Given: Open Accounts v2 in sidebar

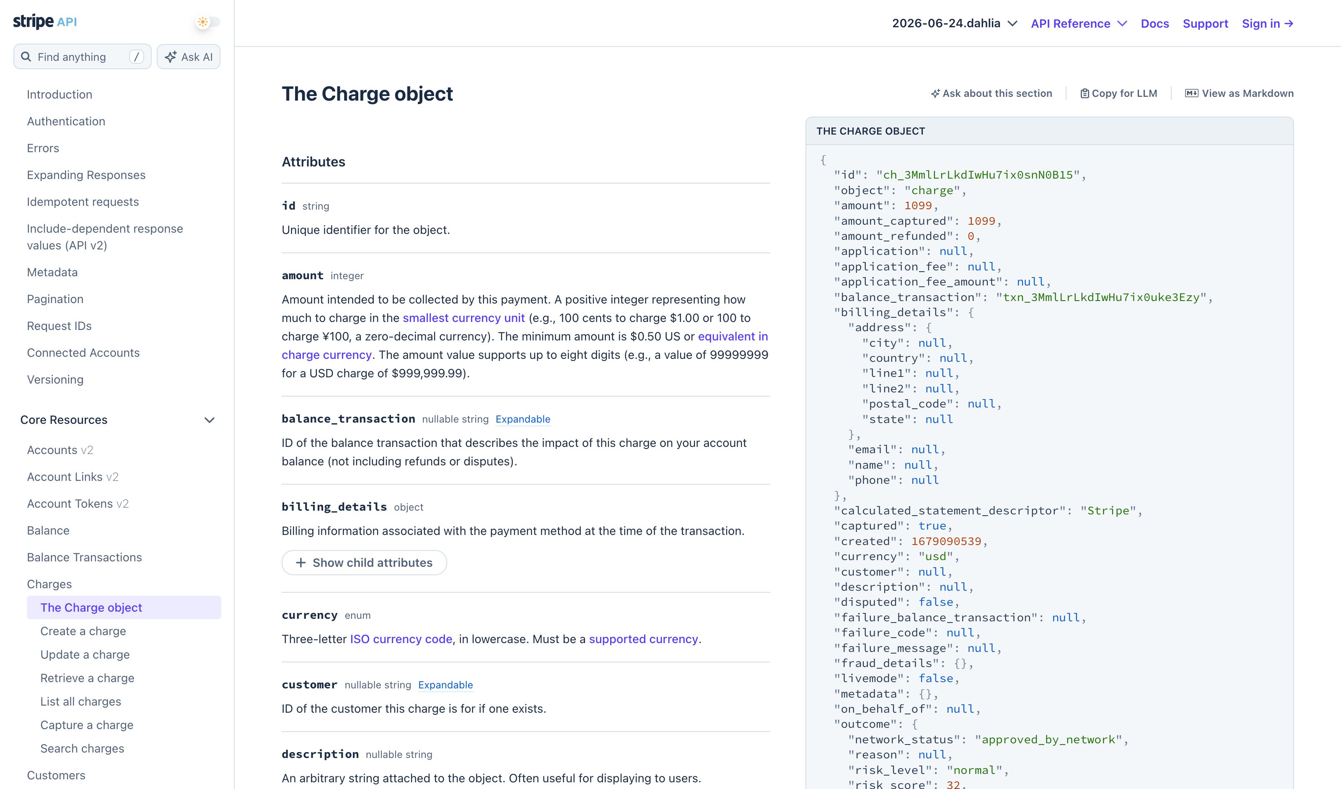Looking at the screenshot, I should (60, 450).
